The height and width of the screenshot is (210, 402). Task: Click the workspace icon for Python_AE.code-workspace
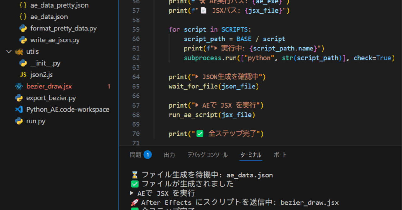coord(18,109)
